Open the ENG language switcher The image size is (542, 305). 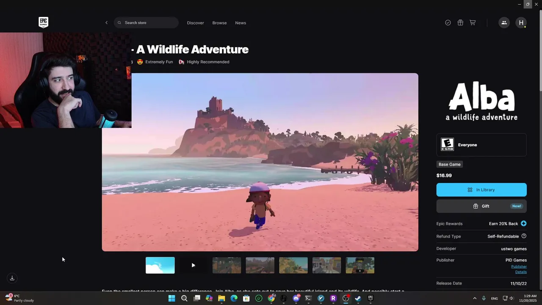tap(495, 298)
